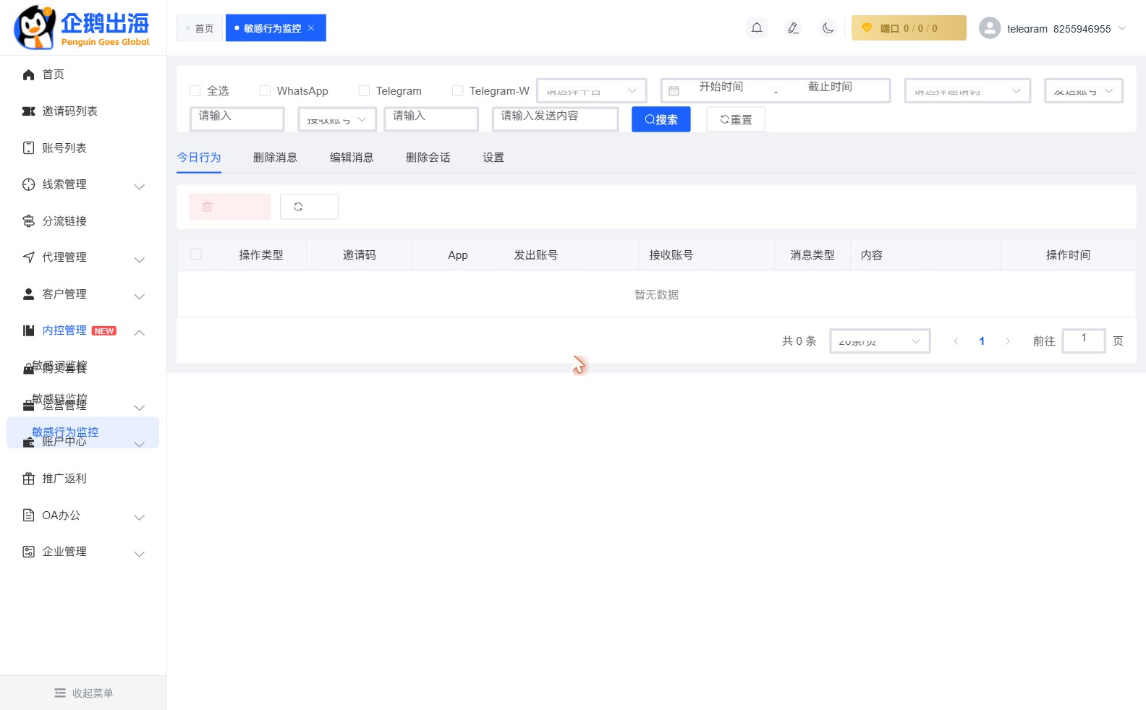
Task: Expand the 代理管理 menu chevron
Action: click(140, 260)
